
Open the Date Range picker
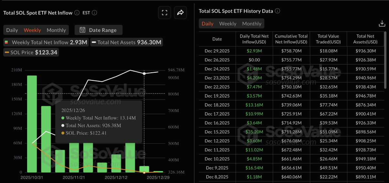pos(98,30)
